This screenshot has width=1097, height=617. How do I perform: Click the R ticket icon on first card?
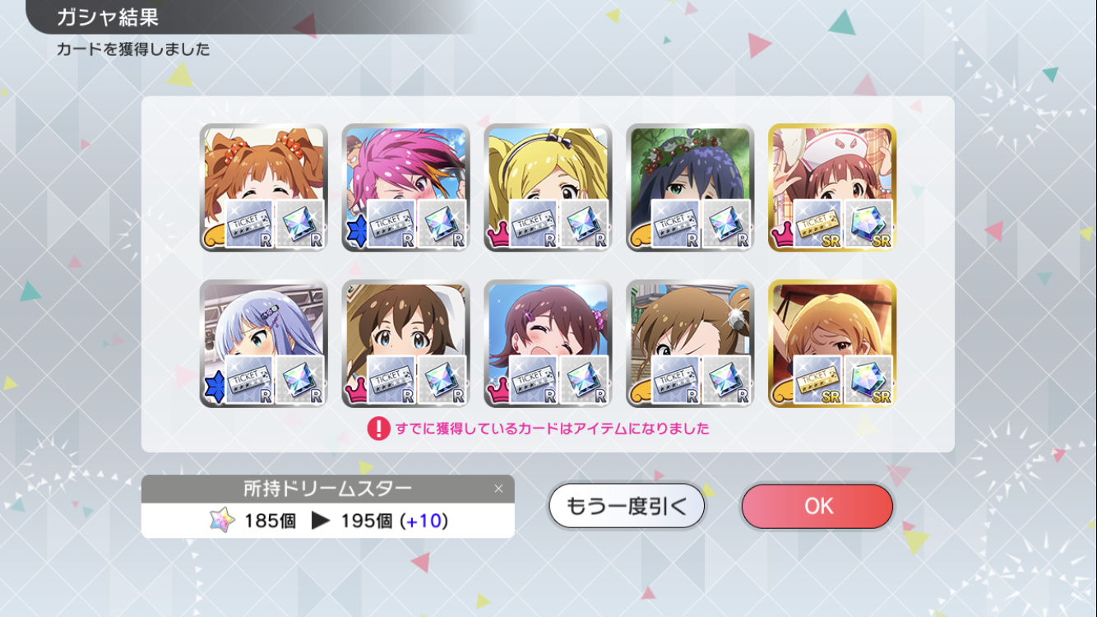pos(249,225)
